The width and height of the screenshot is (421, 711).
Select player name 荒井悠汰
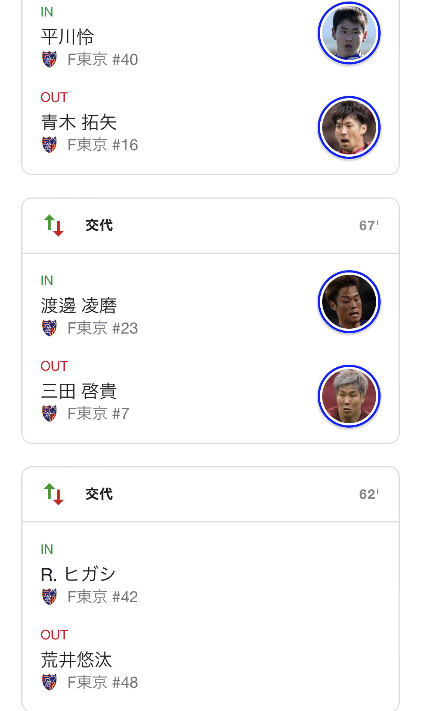[76, 660]
